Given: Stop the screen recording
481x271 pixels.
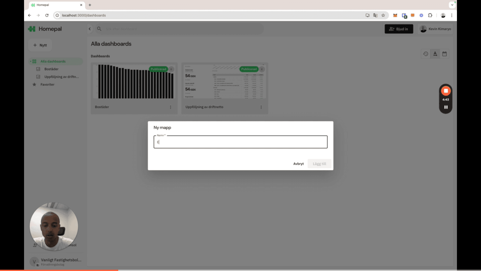Looking at the screenshot, I should coord(446,91).
